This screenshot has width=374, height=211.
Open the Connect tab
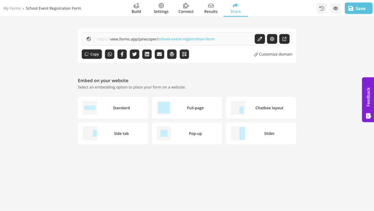click(186, 8)
